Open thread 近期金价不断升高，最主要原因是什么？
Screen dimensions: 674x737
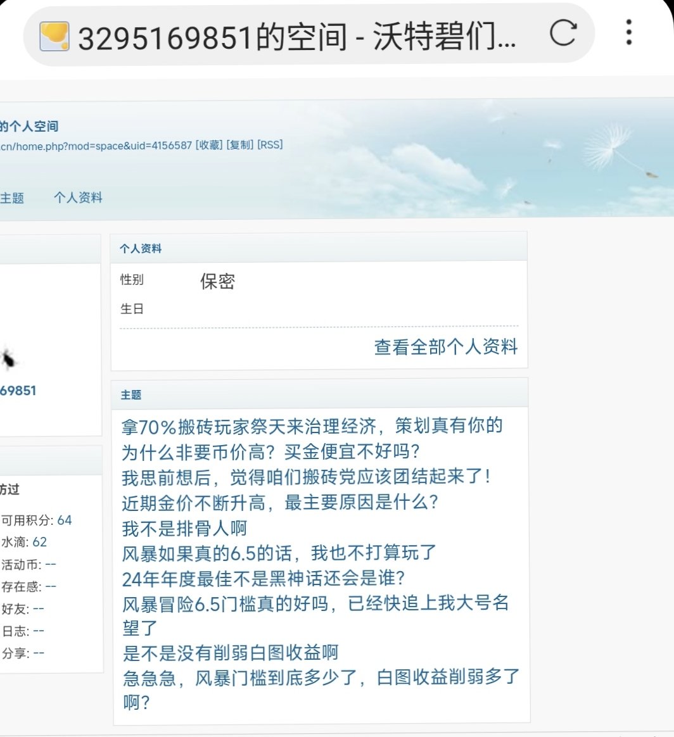pyautogui.click(x=280, y=503)
